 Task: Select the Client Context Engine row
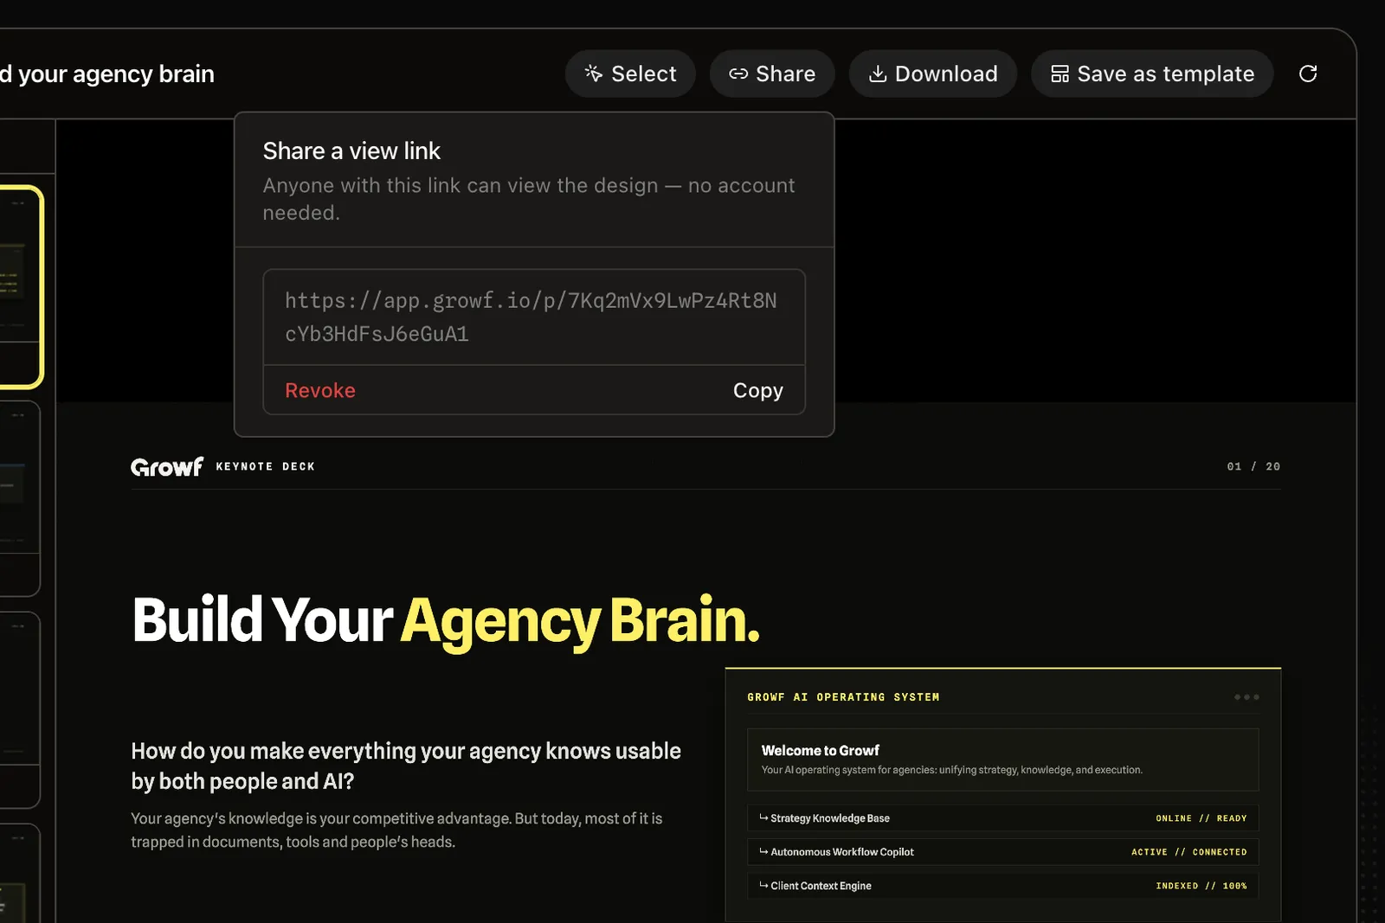(x=1002, y=886)
